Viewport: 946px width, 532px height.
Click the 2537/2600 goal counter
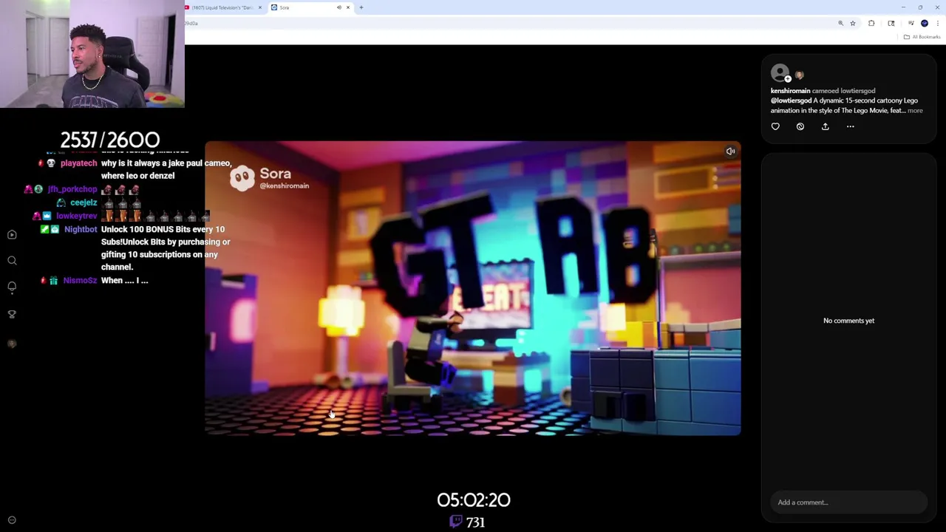[x=110, y=140]
